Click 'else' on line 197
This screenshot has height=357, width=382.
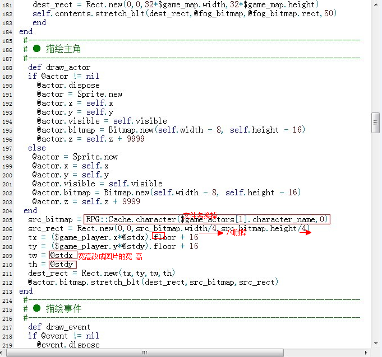tap(37, 148)
